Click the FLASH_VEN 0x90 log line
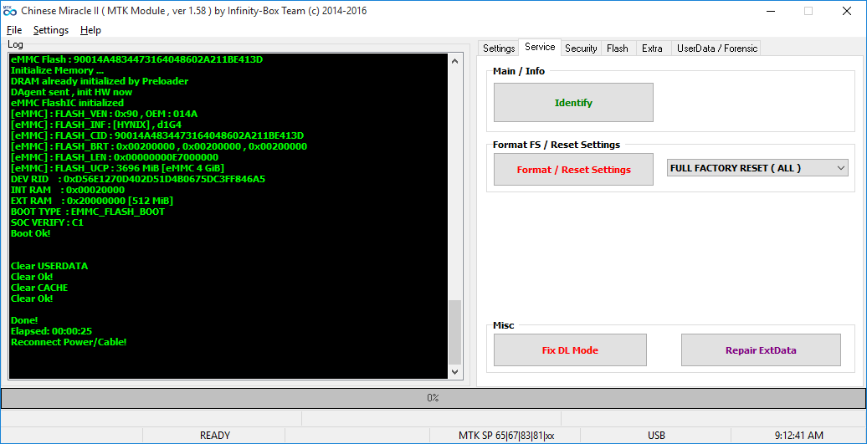 [104, 114]
